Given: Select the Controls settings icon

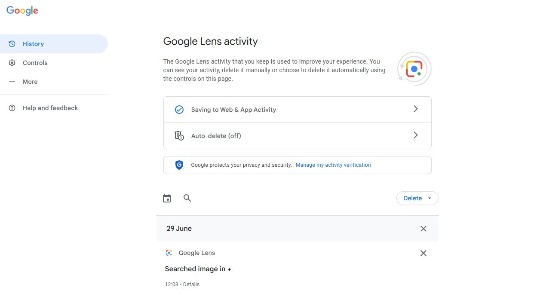Looking at the screenshot, I should tap(12, 62).
